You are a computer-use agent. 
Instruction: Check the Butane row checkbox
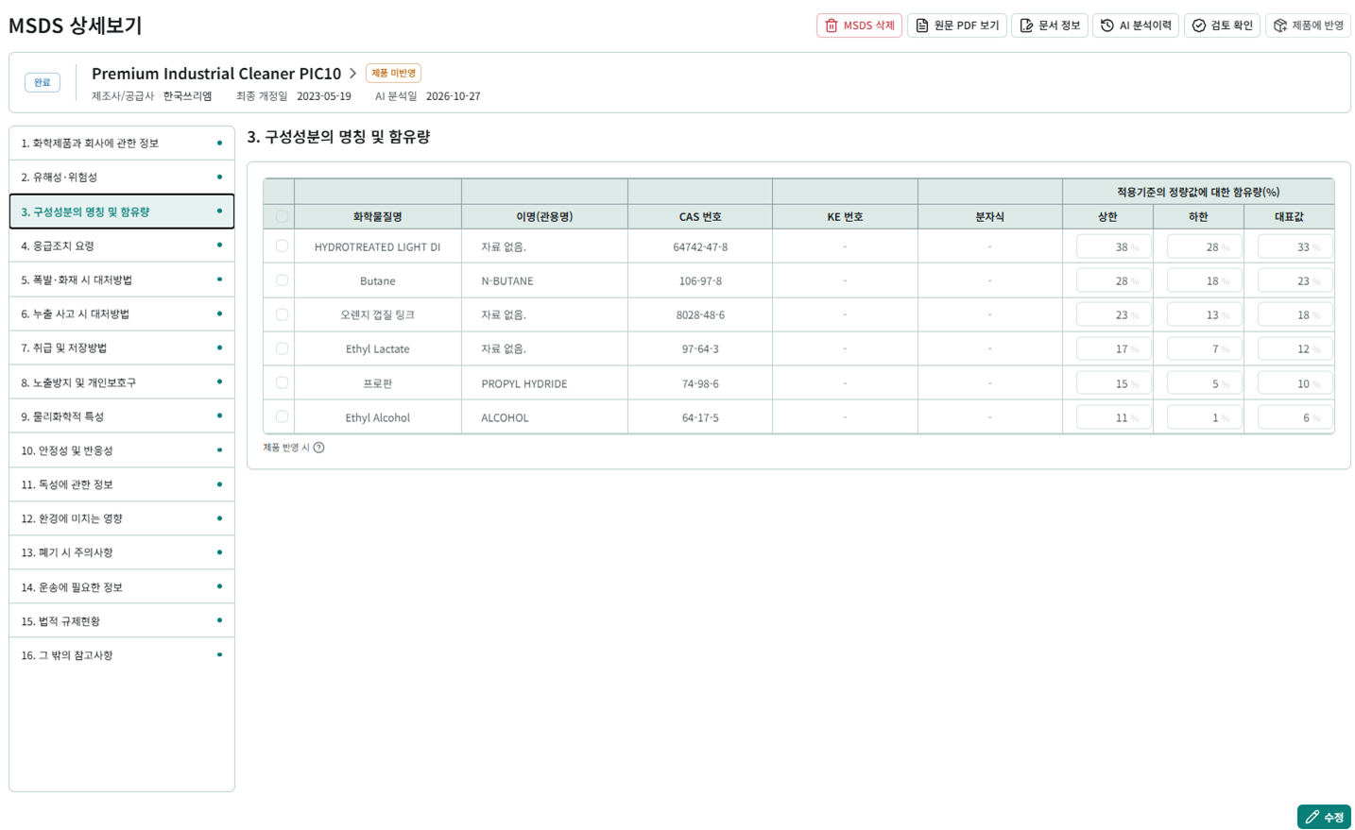pyautogui.click(x=282, y=280)
